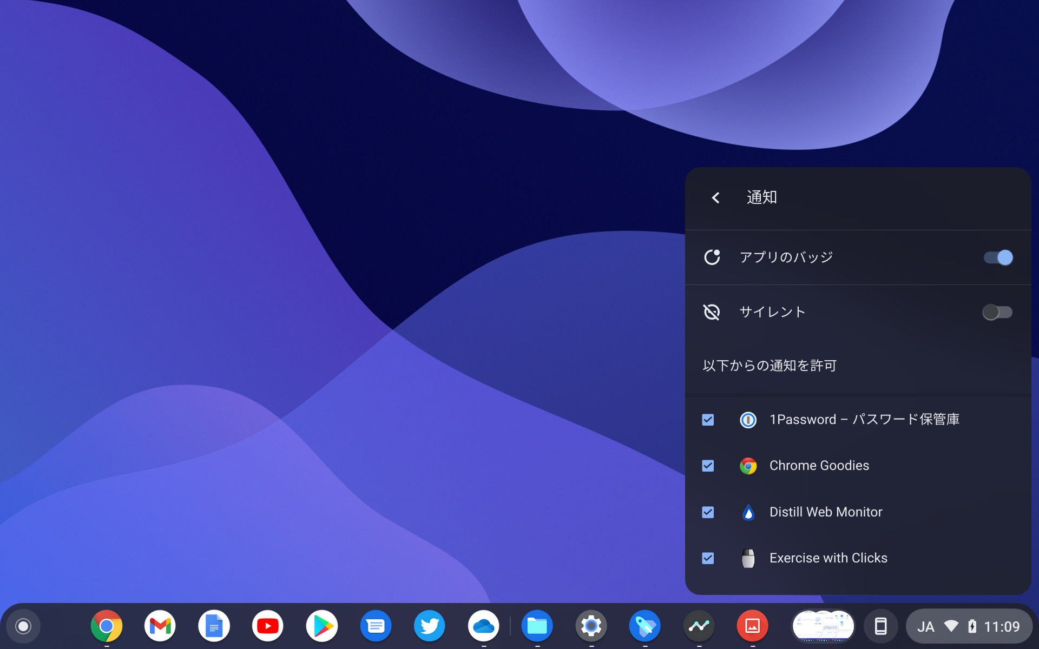This screenshot has width=1039, height=649.
Task: Launch Google Play Store icon
Action: (322, 626)
